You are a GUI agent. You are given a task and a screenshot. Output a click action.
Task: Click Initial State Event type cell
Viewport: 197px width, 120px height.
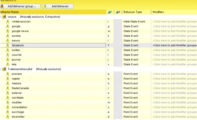pyautogui.click(x=134, y=22)
